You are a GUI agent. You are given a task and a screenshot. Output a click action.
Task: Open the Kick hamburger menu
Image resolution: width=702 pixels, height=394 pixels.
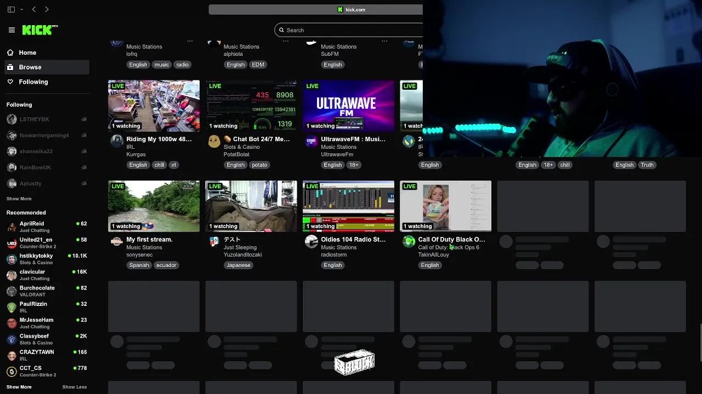[12, 30]
